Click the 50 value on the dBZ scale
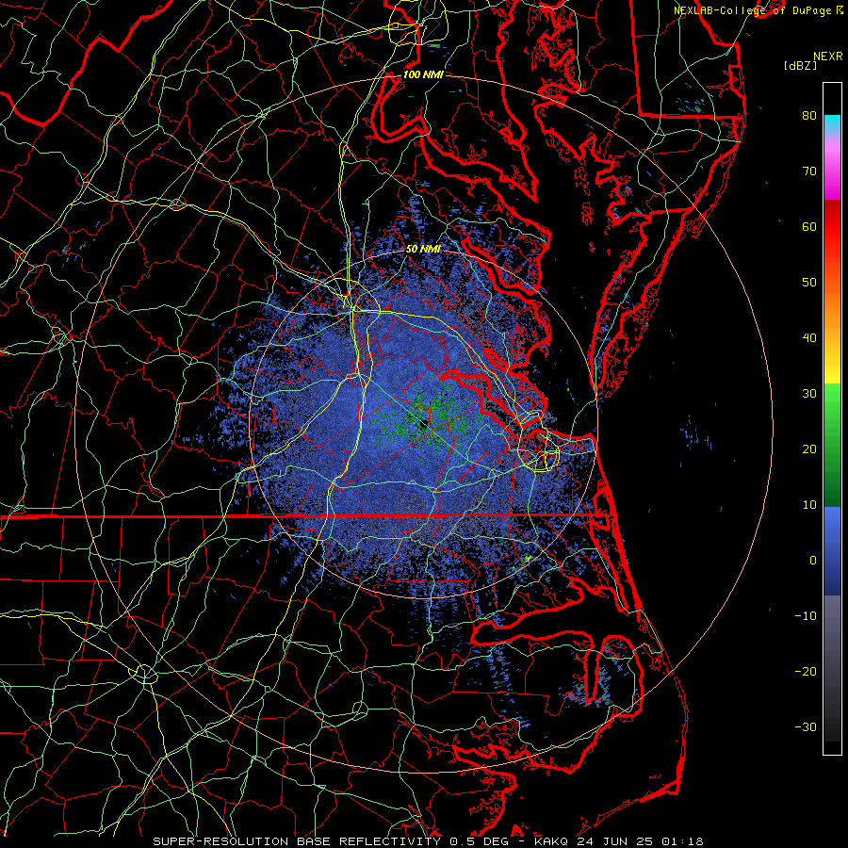 pos(809,283)
